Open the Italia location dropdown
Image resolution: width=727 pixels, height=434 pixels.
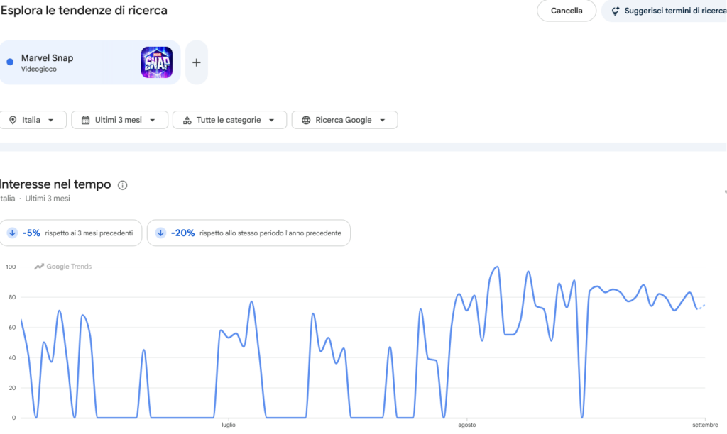coord(33,120)
